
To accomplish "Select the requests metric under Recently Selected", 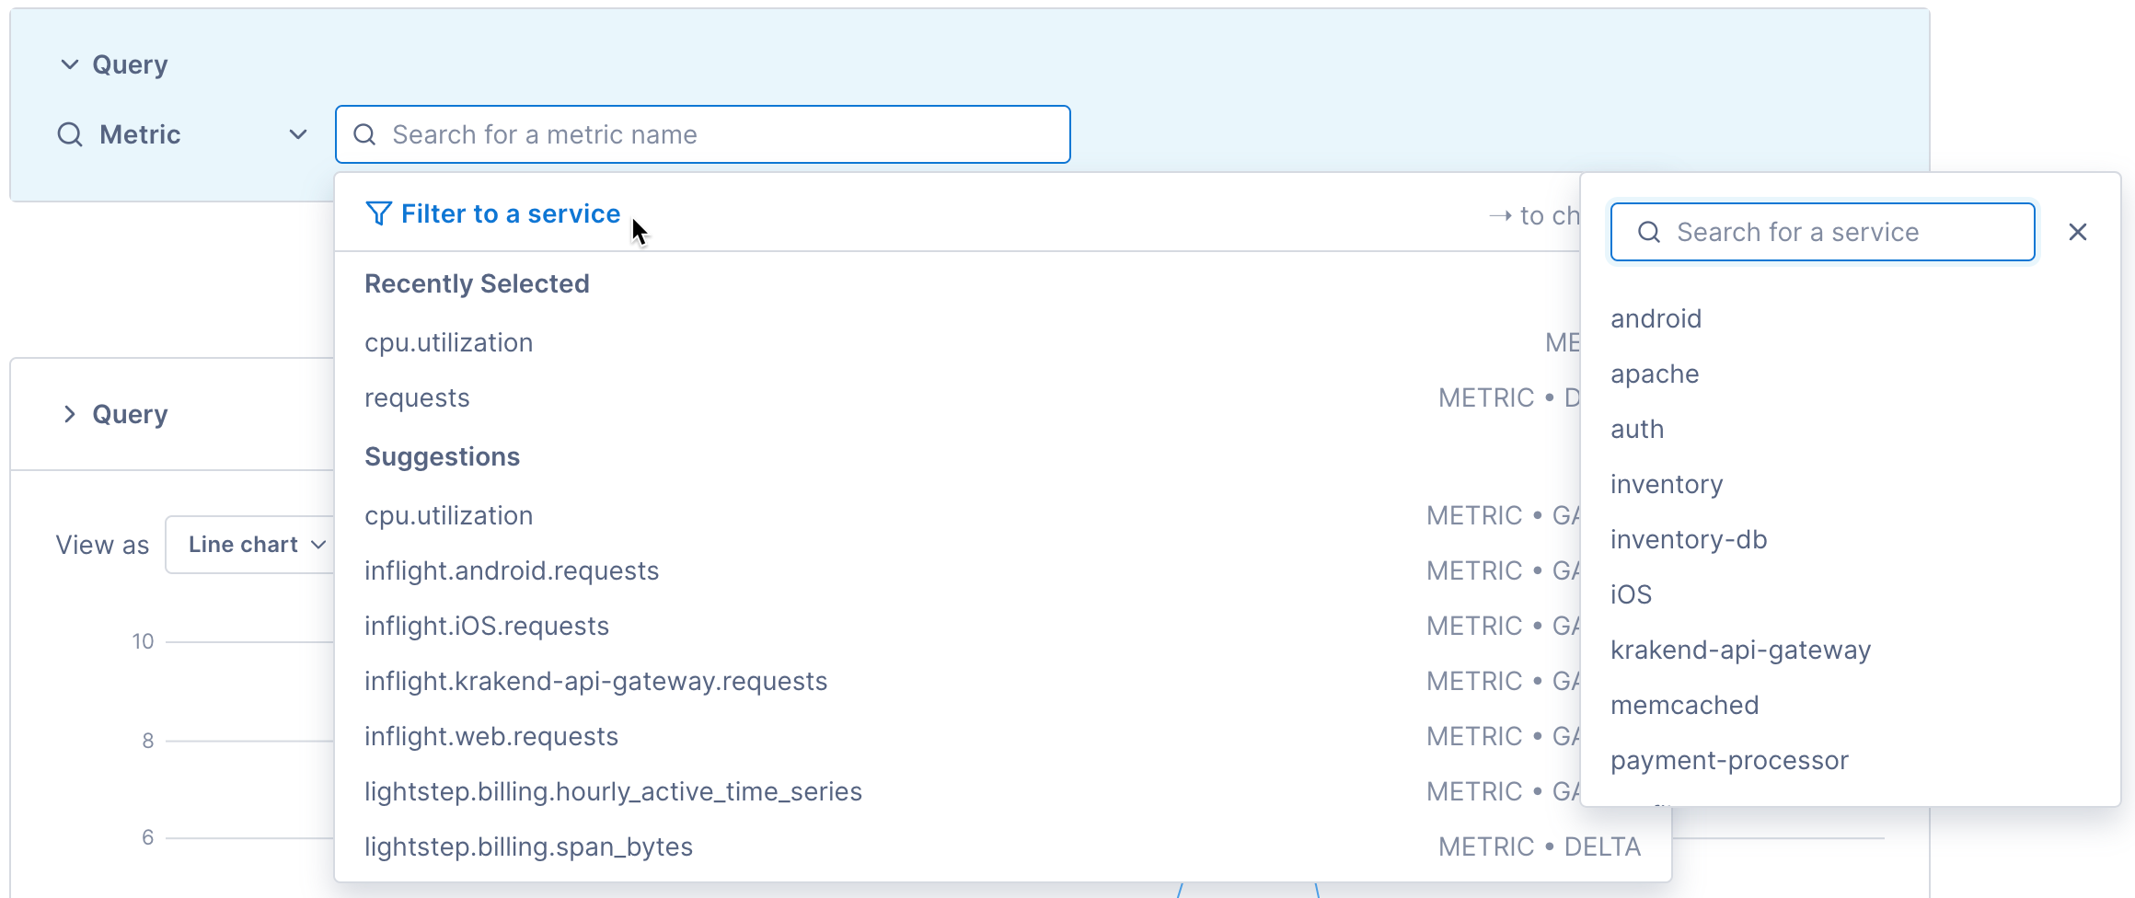I will [x=417, y=397].
